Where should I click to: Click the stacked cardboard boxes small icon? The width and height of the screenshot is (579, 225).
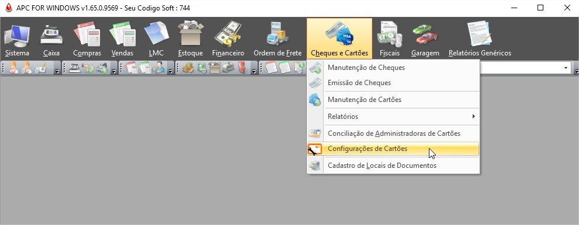[x=188, y=68]
